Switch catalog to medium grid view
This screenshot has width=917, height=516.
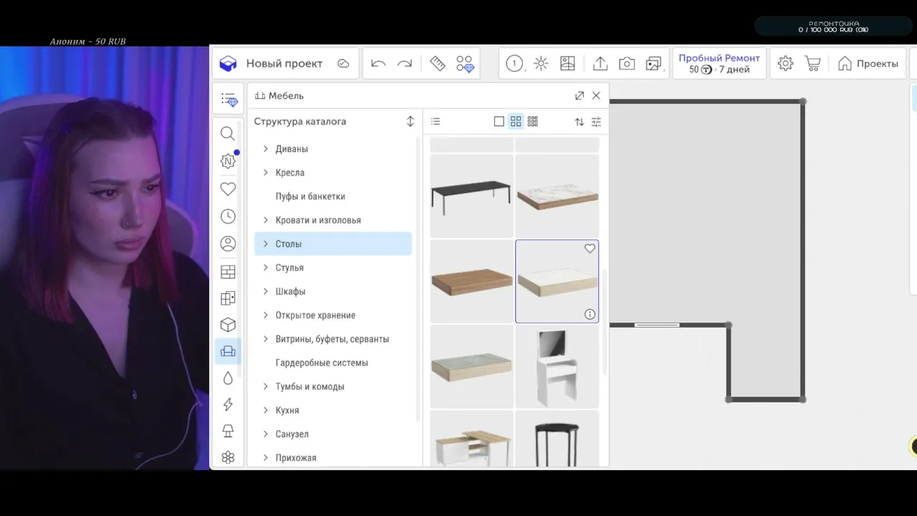[x=516, y=122]
